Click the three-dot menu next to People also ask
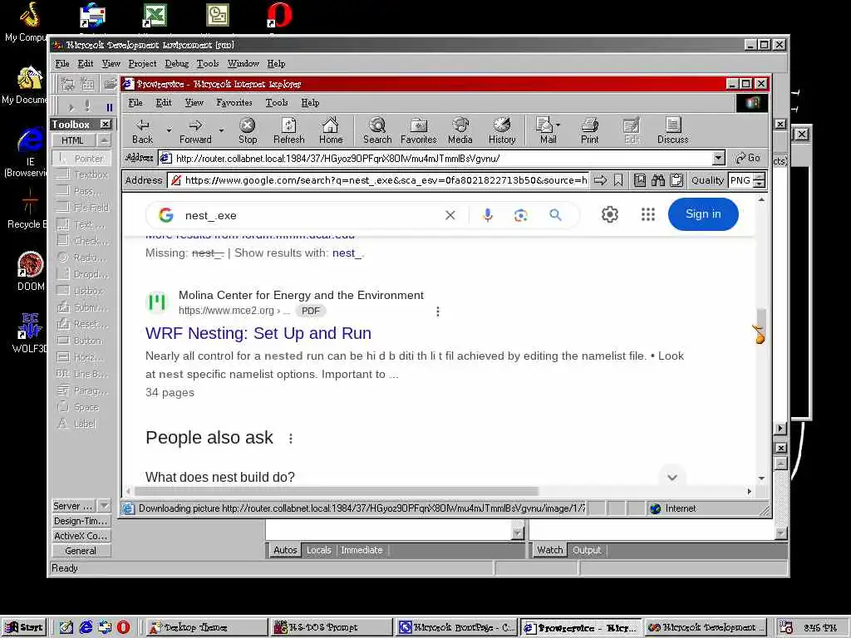The height and width of the screenshot is (638, 851). click(291, 439)
